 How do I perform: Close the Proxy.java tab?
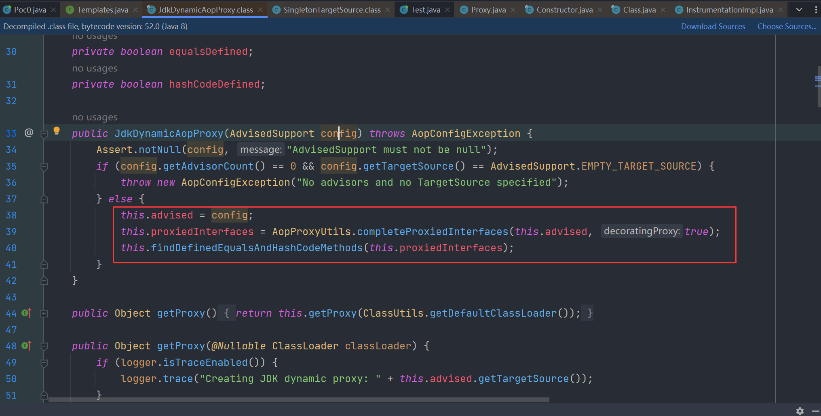pos(513,10)
